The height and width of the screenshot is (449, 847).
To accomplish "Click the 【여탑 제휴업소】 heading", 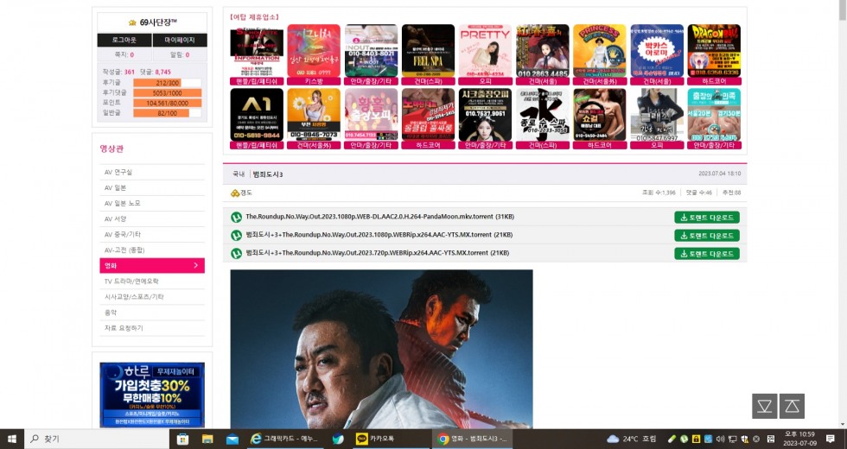I will tap(254, 16).
